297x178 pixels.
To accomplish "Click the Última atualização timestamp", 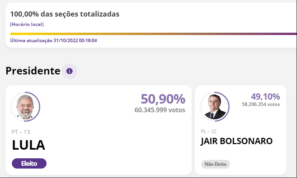I will coord(53,41).
